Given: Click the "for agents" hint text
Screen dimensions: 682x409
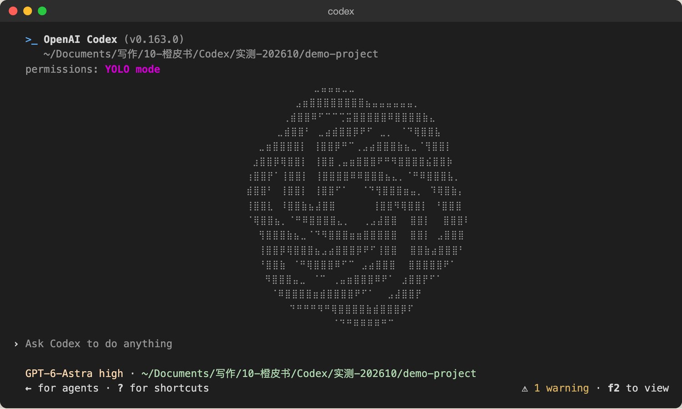Looking at the screenshot, I should [68, 388].
